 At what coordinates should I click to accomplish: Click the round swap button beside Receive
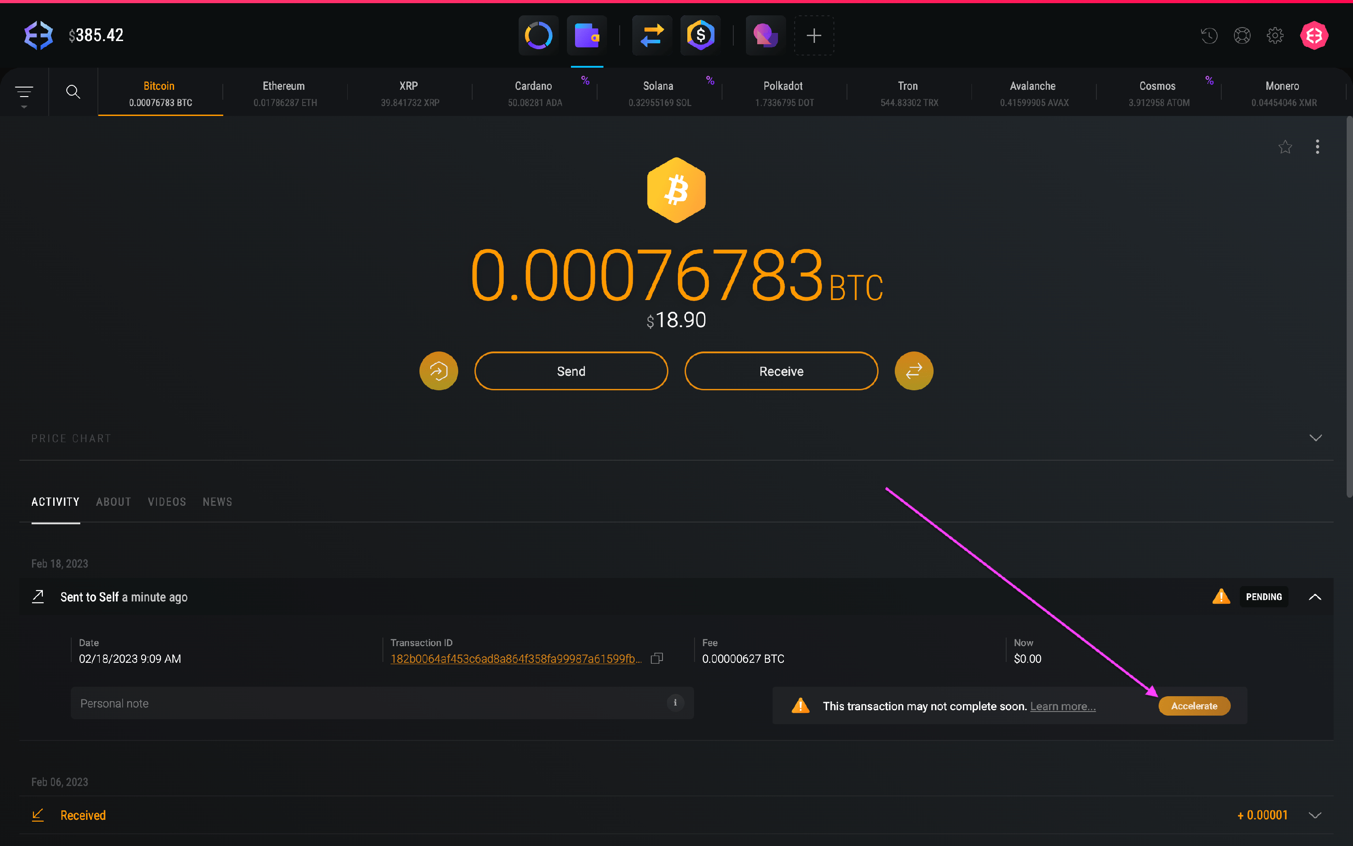point(914,371)
